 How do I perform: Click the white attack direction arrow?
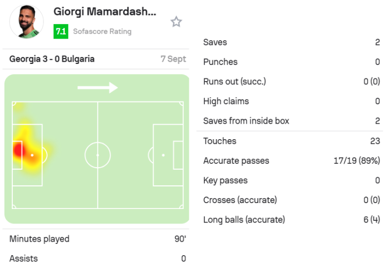coord(98,87)
